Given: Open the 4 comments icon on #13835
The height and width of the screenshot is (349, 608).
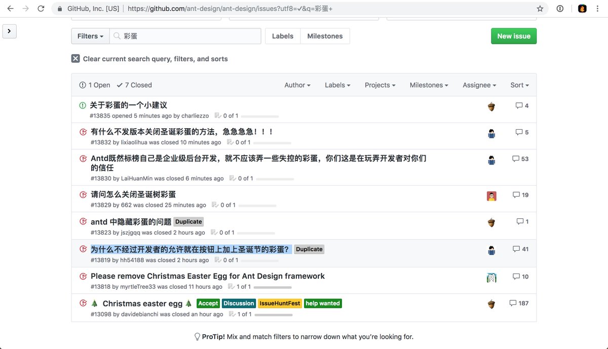Looking at the screenshot, I should (x=522, y=106).
